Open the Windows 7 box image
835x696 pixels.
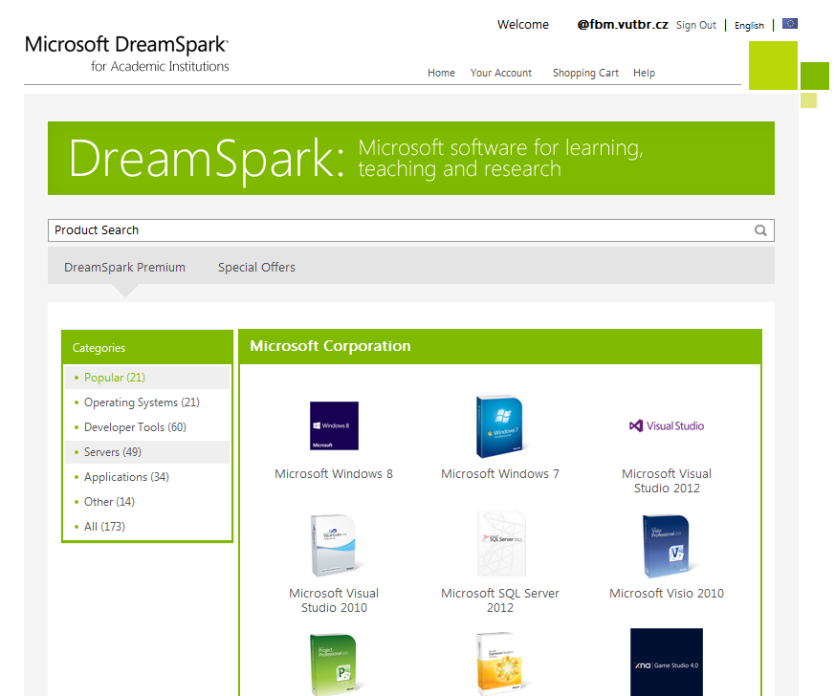tap(500, 426)
